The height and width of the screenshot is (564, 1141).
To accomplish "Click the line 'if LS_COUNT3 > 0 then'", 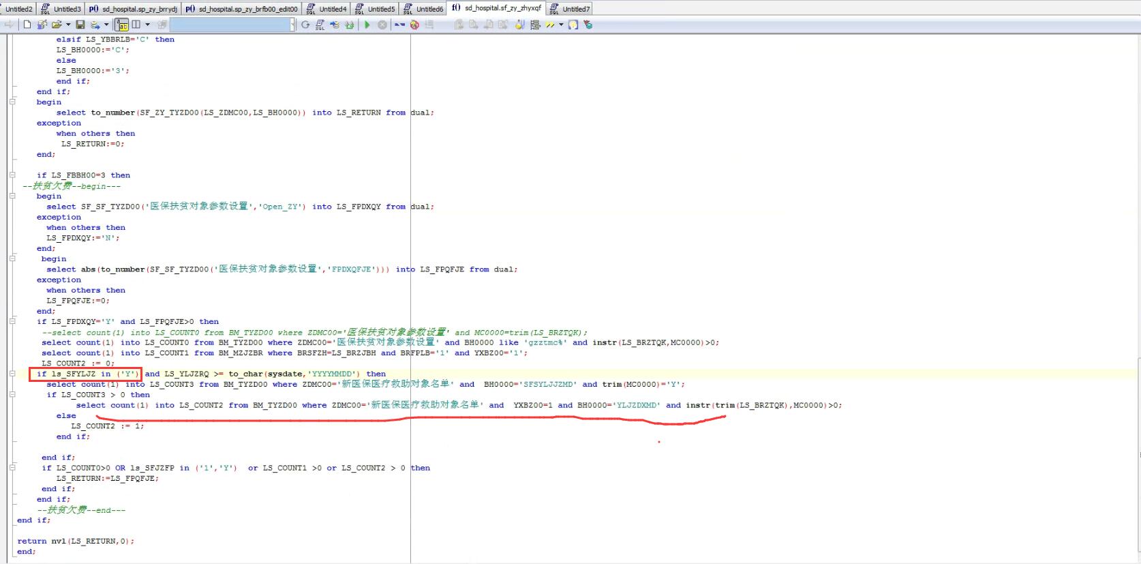I will [98, 395].
